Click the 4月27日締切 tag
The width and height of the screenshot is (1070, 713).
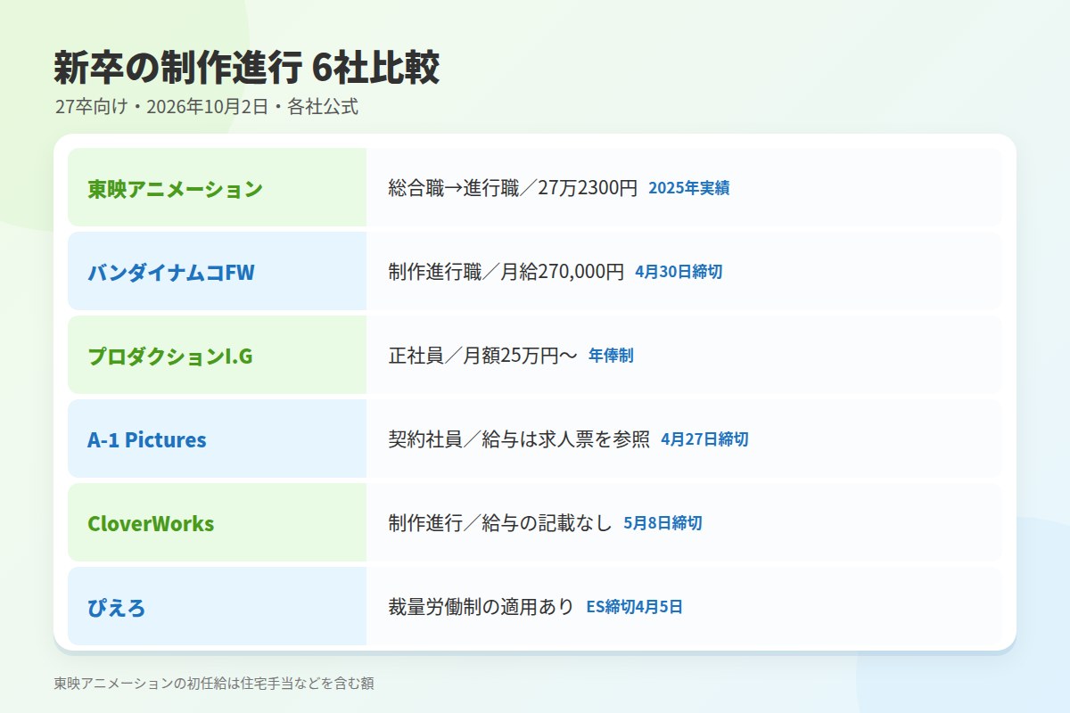(x=704, y=439)
